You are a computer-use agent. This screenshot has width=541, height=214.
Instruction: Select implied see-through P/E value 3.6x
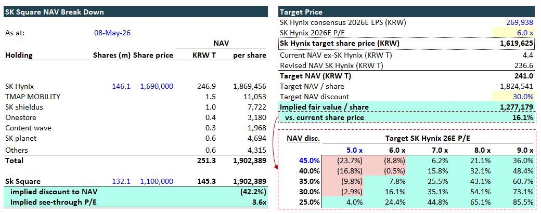pos(259,202)
